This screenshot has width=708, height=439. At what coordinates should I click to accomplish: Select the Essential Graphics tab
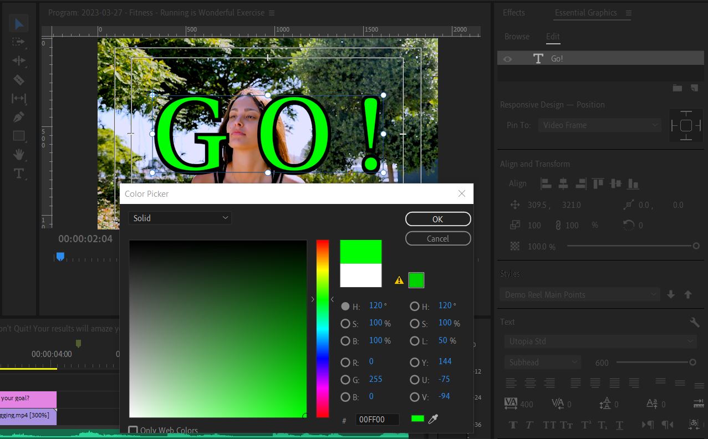[x=585, y=13]
